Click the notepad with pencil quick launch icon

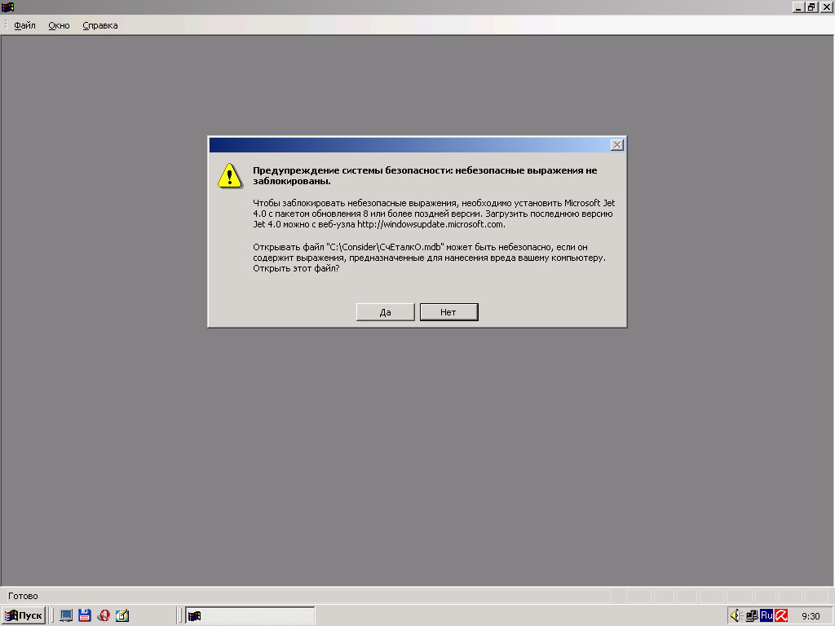122,615
